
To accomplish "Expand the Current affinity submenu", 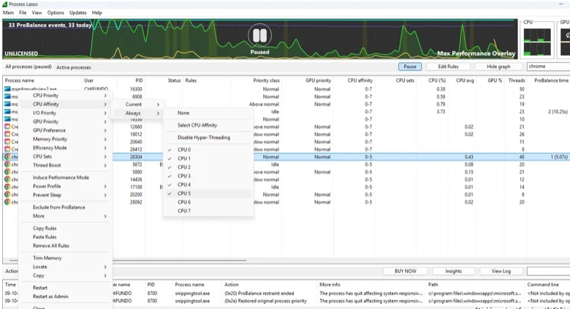I will (137, 104).
